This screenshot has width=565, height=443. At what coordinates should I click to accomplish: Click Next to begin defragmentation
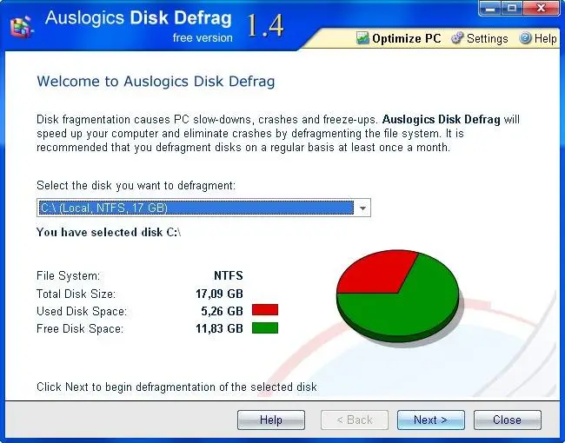(x=431, y=420)
